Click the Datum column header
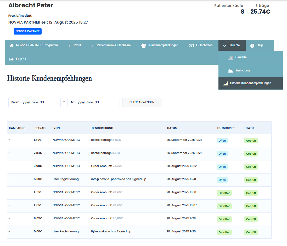The image size is (287, 246). 172,128
